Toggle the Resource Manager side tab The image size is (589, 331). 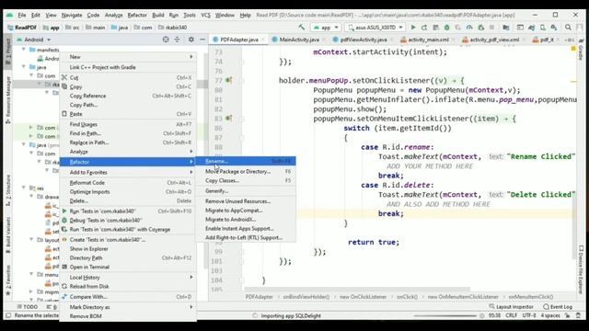pyautogui.click(x=8, y=100)
